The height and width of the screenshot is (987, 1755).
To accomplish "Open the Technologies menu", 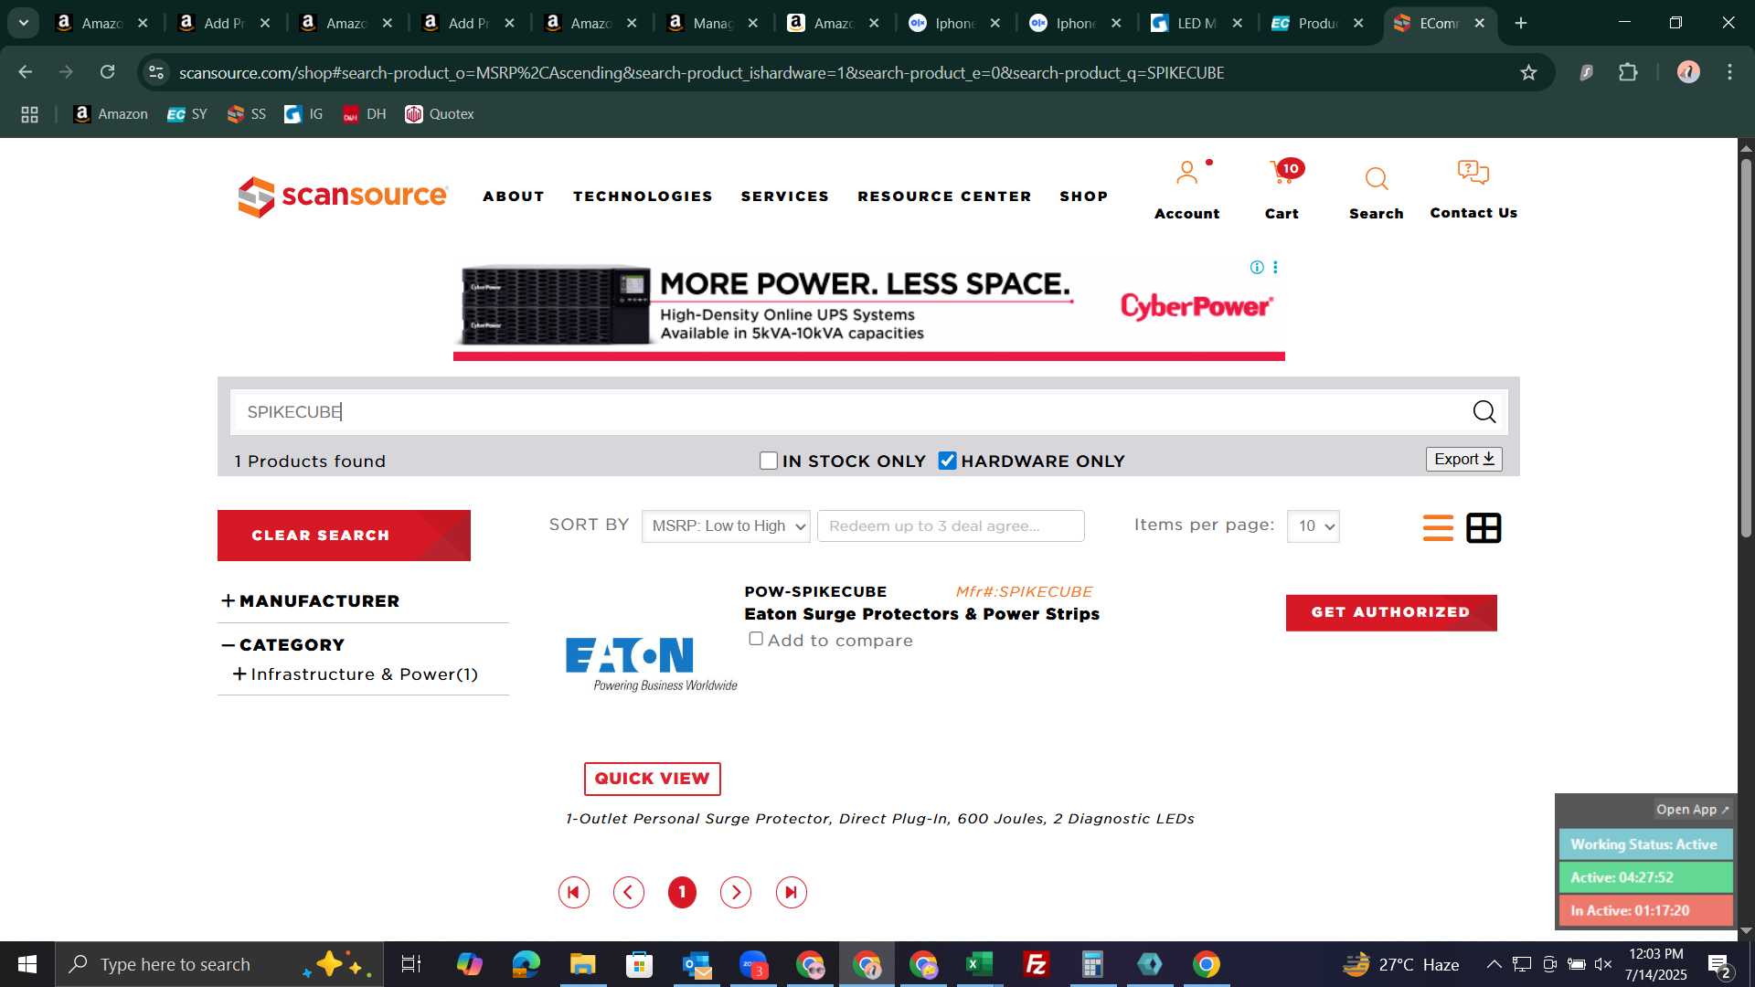I will pos(643,196).
